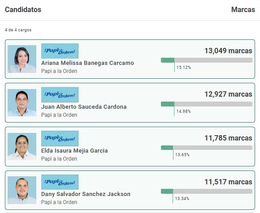Click the Papi a la Orden logo above Elda Isaura
This screenshot has width=260, height=213.
(60, 139)
